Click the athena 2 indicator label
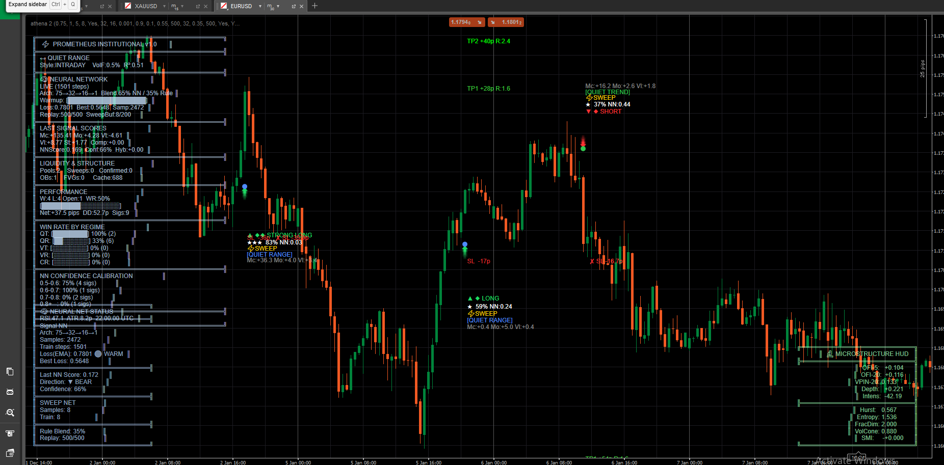944x465 pixels. [x=134, y=23]
